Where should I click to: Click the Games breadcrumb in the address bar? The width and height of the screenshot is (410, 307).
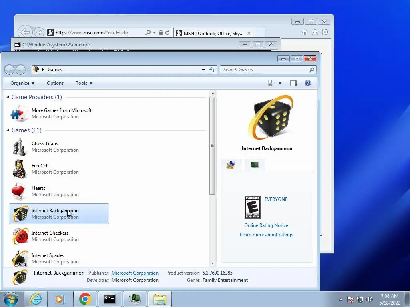pos(55,70)
